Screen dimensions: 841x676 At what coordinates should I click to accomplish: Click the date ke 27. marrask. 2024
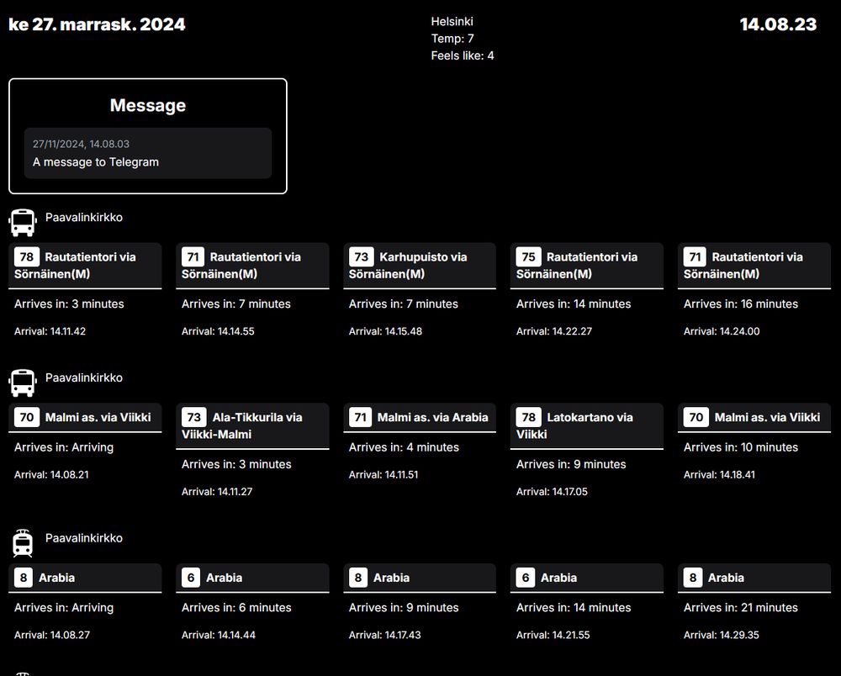pos(97,24)
